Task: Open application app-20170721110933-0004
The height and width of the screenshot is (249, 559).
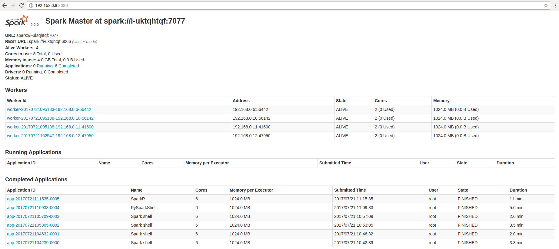Action: 33,208
